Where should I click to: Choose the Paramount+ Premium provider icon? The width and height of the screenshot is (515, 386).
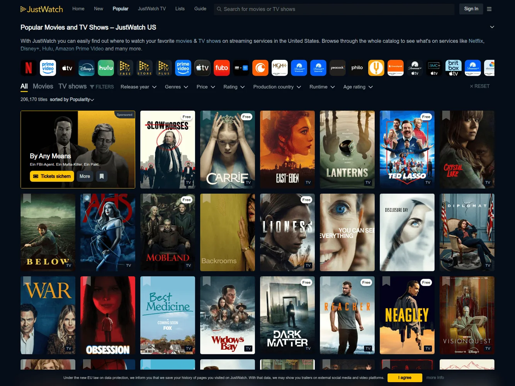tap(299, 68)
